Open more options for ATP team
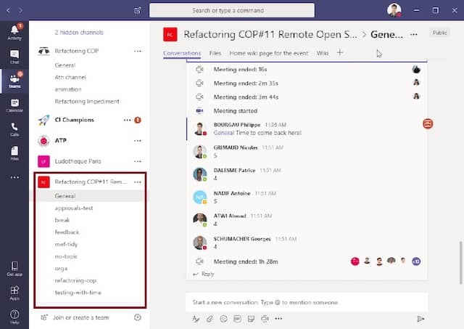Screen dimensions: 464x329 coord(138,141)
